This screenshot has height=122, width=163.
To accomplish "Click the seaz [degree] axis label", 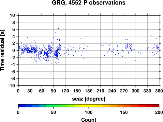I will (x=89, y=99).
